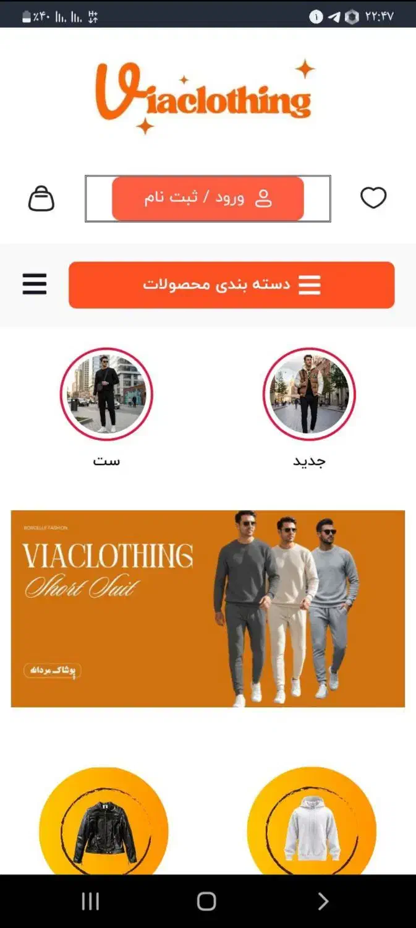Open the shopping bag cart icon

pos(41,199)
